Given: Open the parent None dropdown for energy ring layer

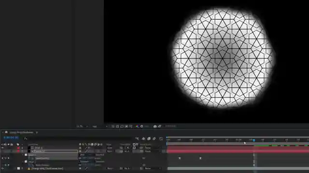Looking at the screenshot, I should (x=153, y=168).
